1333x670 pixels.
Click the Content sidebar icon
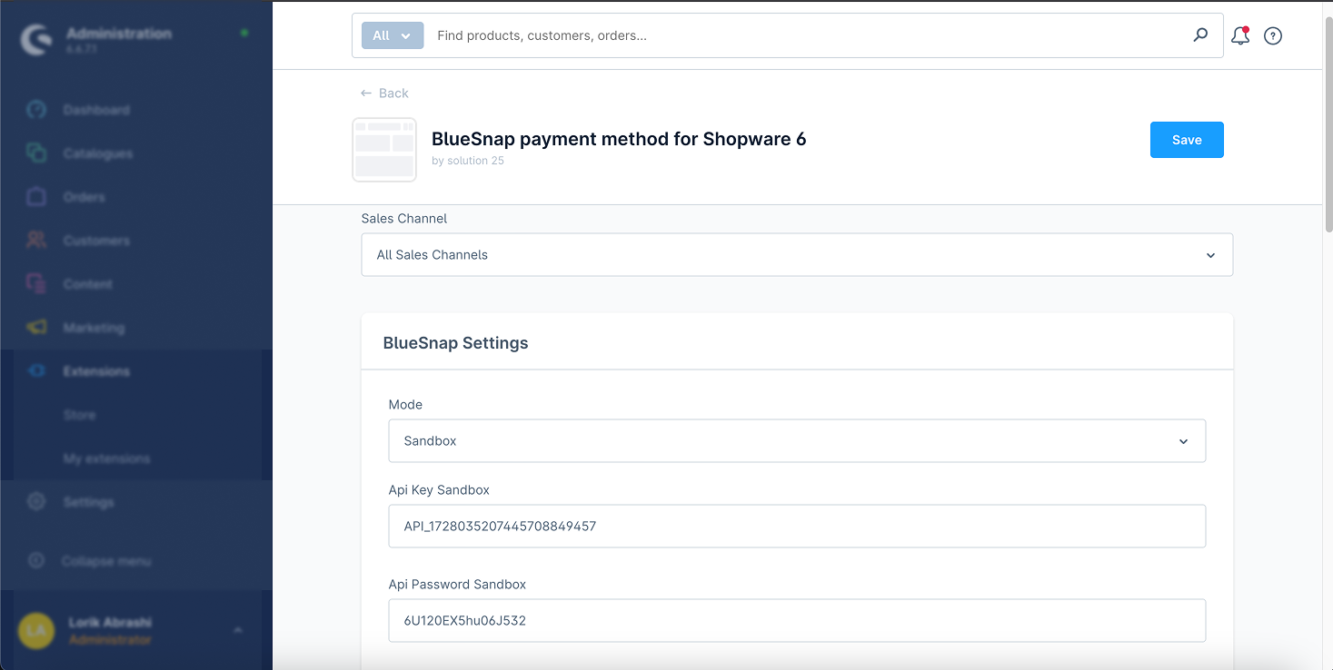coord(36,284)
